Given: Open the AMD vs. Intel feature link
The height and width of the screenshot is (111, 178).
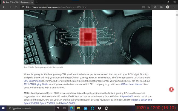Looking at the screenshot, I should 131,84.
